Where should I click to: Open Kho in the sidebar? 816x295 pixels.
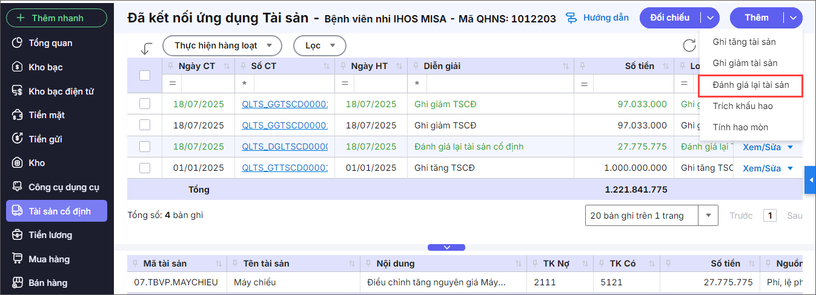36,163
